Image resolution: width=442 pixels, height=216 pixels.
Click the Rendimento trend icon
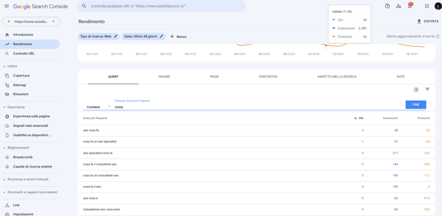pos(7,44)
